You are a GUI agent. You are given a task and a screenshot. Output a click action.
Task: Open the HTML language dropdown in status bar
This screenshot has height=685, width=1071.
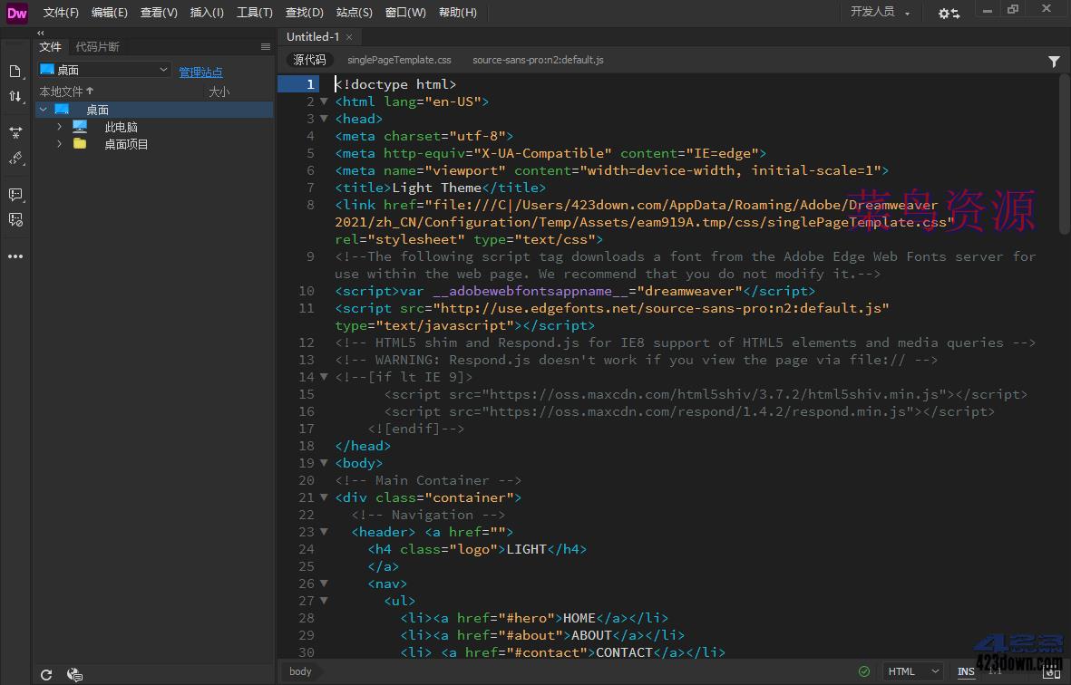[911, 671]
